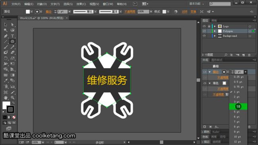
Task: Collapse the stroke row in Appearance panel
Action: click(x=210, y=72)
